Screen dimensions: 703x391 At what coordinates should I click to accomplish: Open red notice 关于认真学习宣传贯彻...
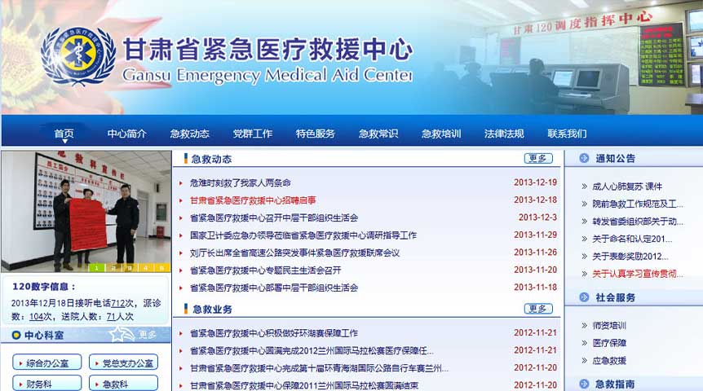(638, 274)
